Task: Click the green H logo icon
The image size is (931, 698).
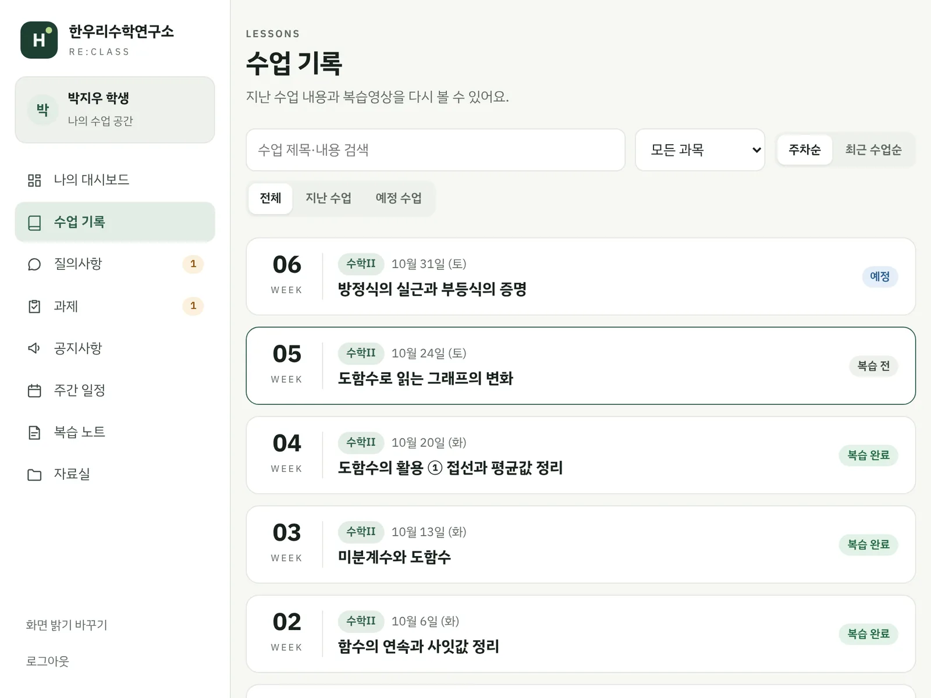Action: coord(39,40)
